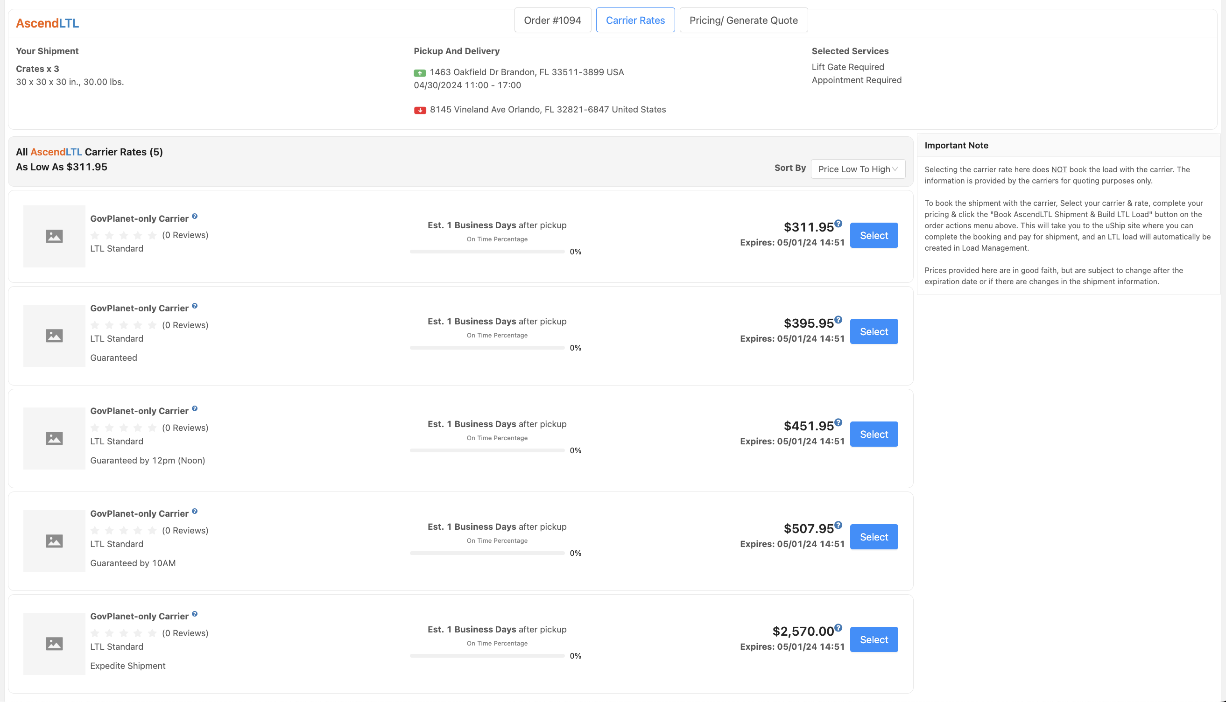Image resolution: width=1226 pixels, height=702 pixels.
Task: Click help icon beside $395.95 price
Action: click(838, 319)
